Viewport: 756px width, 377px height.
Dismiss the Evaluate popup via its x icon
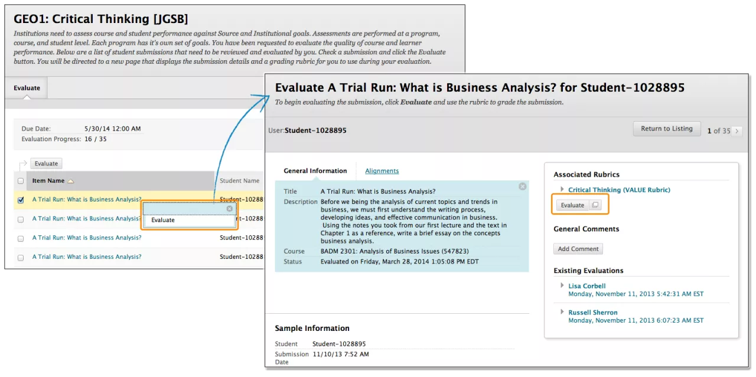(229, 209)
